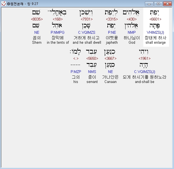Click Strong's number <6601>
This screenshot has width=174, height=169.
pyautogui.click(x=155, y=19)
